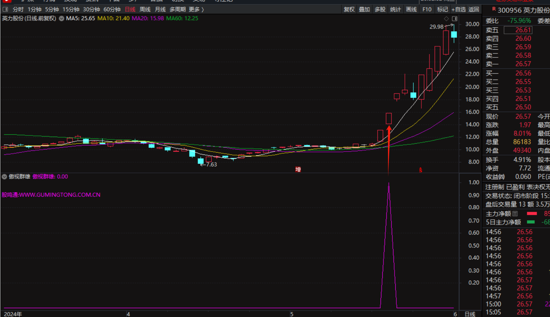Toggle 标记 marking mode
The height and width of the screenshot is (317, 550).
[442, 9]
